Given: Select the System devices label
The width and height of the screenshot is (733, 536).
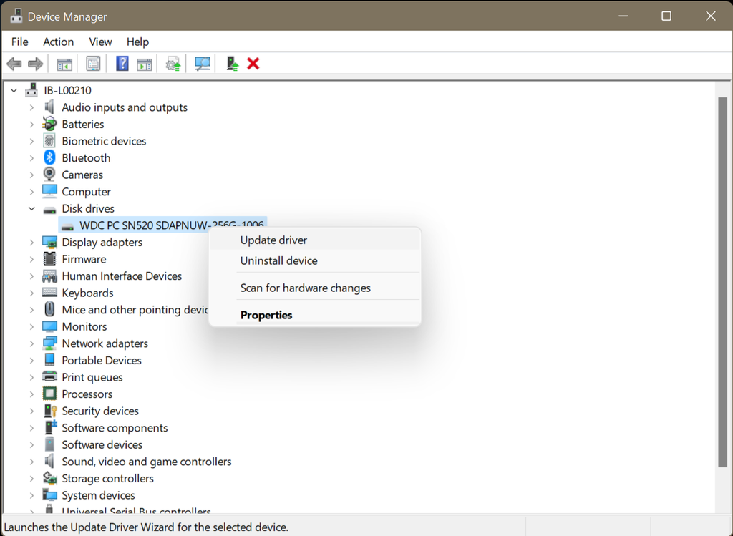Looking at the screenshot, I should (98, 495).
